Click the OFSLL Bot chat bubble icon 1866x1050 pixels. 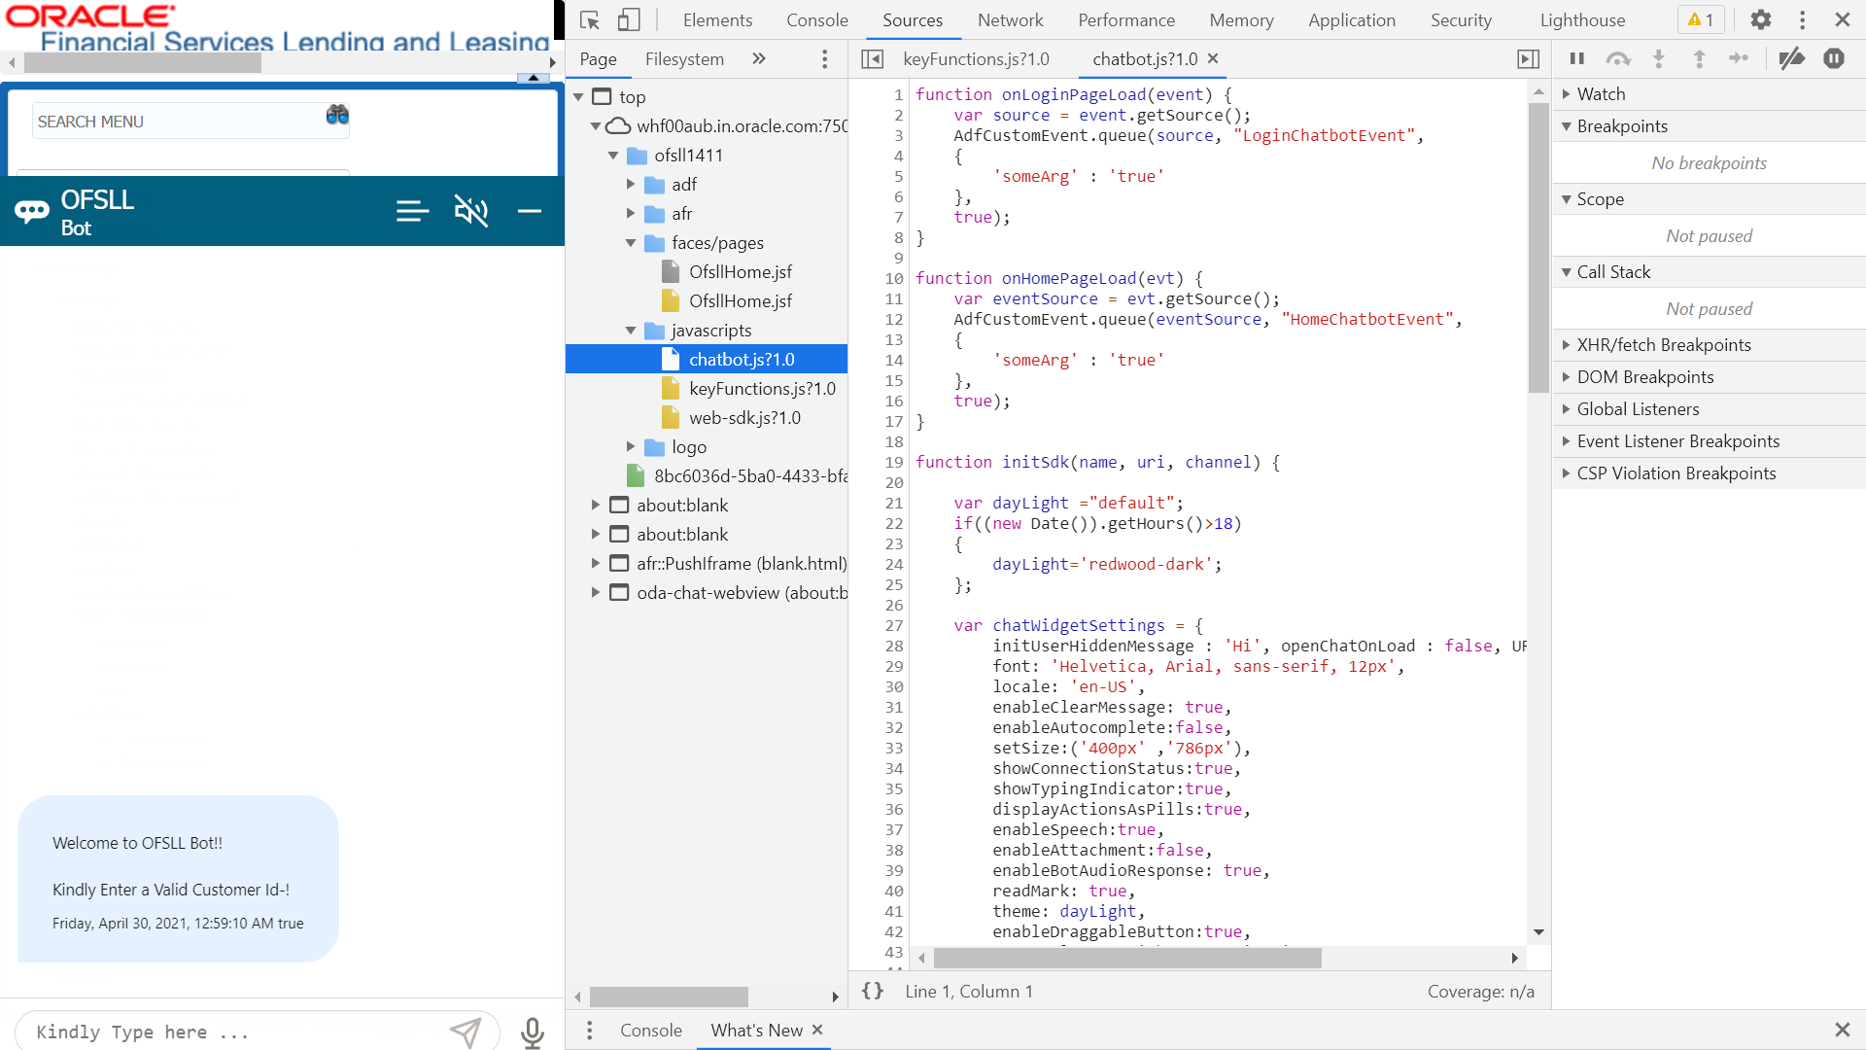point(32,211)
